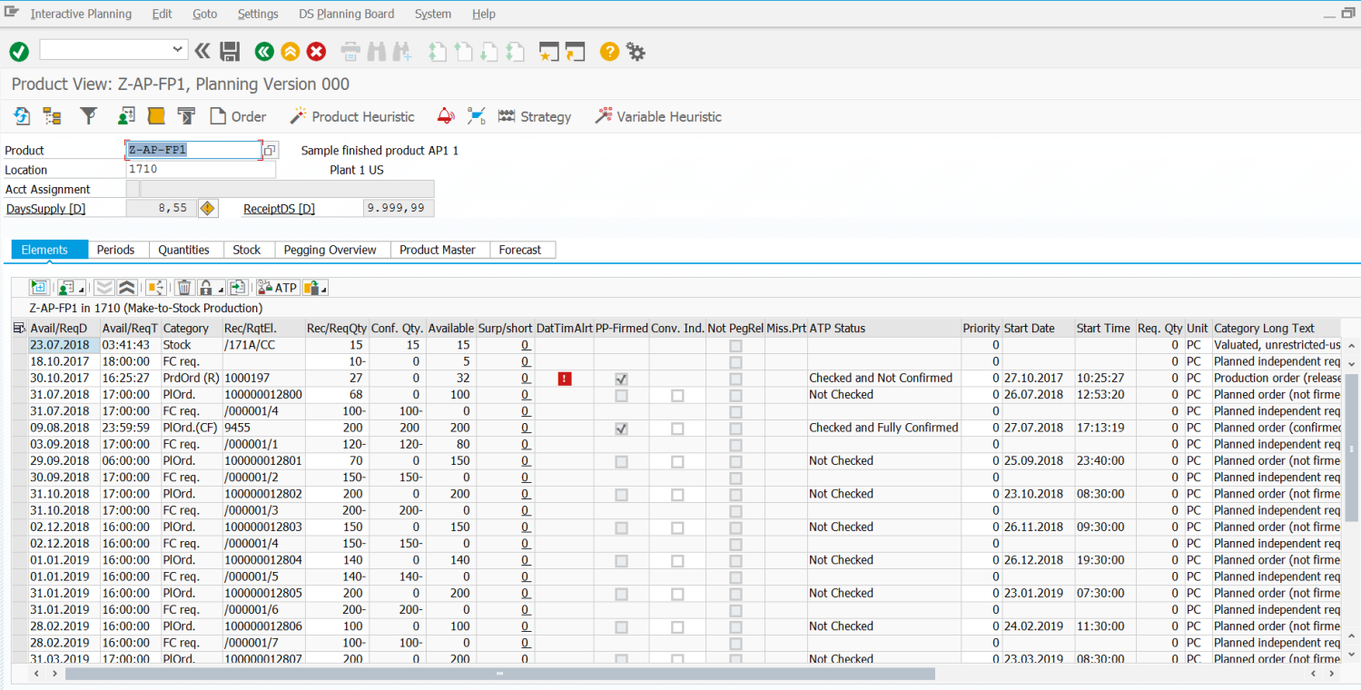Toggle Not PegRel checkbox in Stock row

point(735,346)
